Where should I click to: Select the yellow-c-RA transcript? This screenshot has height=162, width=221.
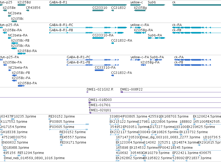pos(139,25)
